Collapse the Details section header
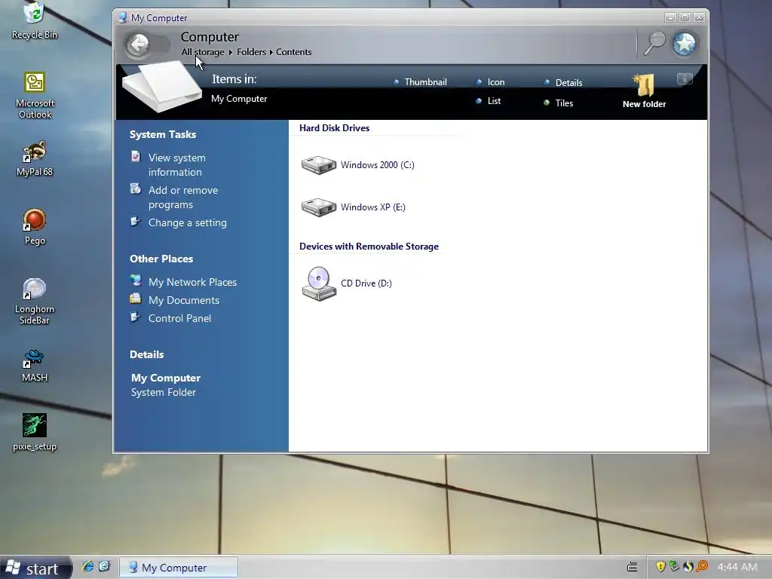Image resolution: width=772 pixels, height=579 pixels. [147, 354]
